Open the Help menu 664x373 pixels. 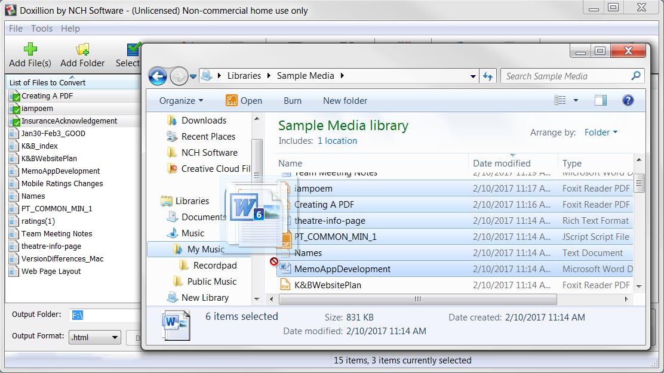click(70, 29)
